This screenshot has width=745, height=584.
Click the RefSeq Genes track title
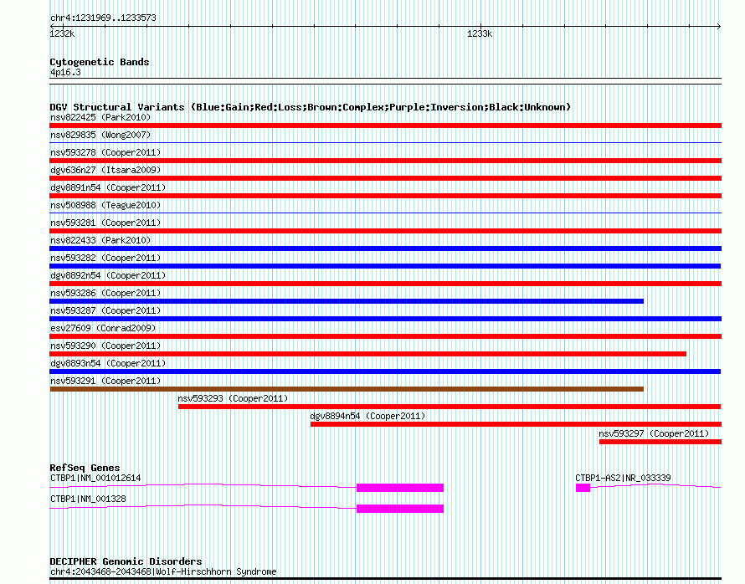click(x=85, y=468)
